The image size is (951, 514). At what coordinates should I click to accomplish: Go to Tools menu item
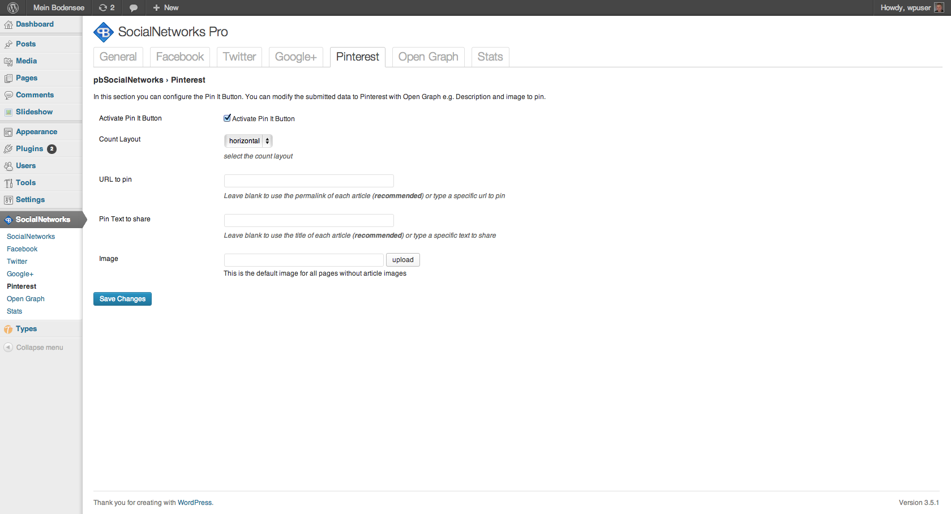[x=25, y=183]
